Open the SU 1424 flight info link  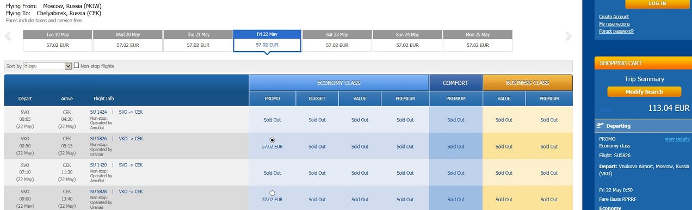tap(98, 112)
